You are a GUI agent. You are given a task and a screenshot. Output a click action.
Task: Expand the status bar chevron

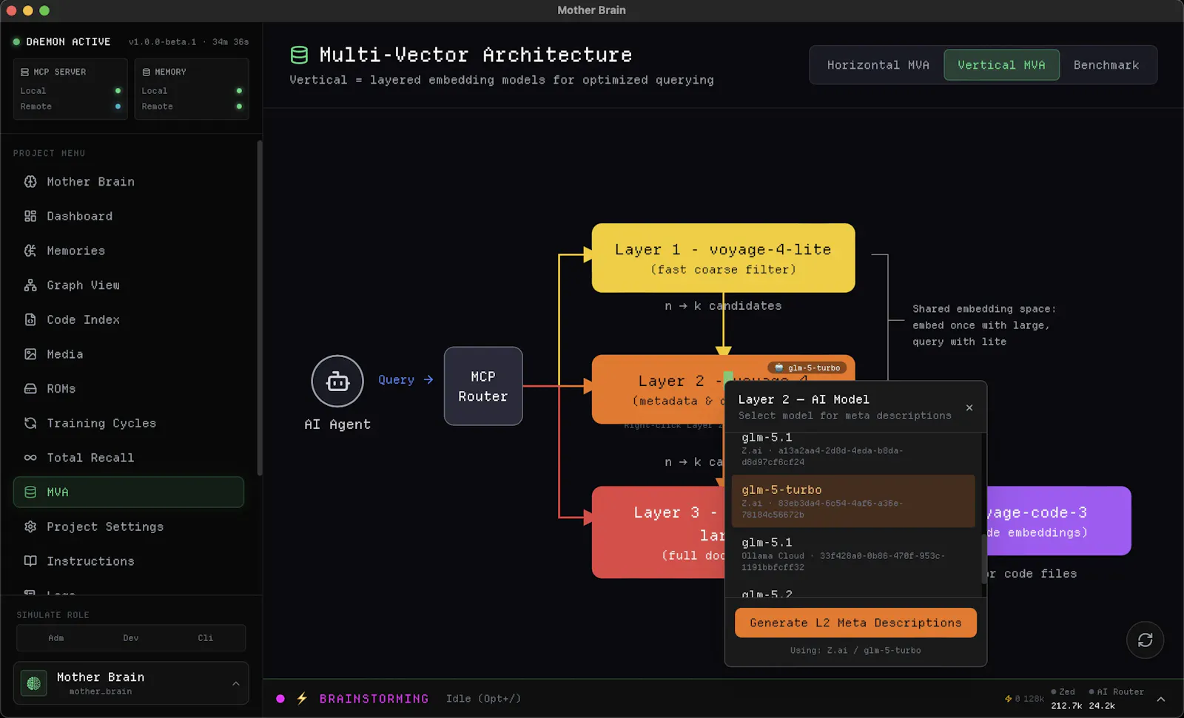coord(1161,700)
